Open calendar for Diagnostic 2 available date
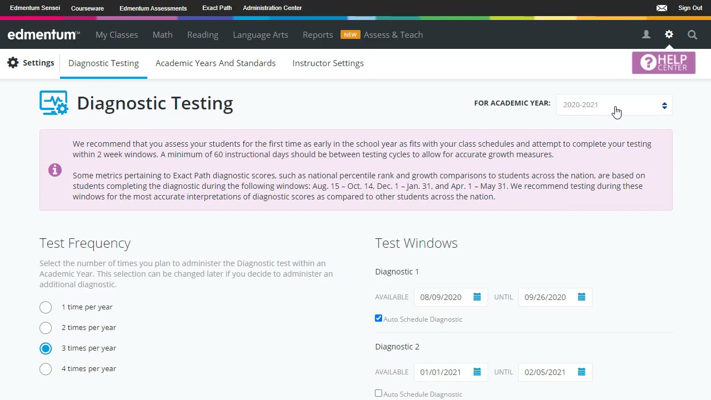711x400 pixels. pos(477,372)
